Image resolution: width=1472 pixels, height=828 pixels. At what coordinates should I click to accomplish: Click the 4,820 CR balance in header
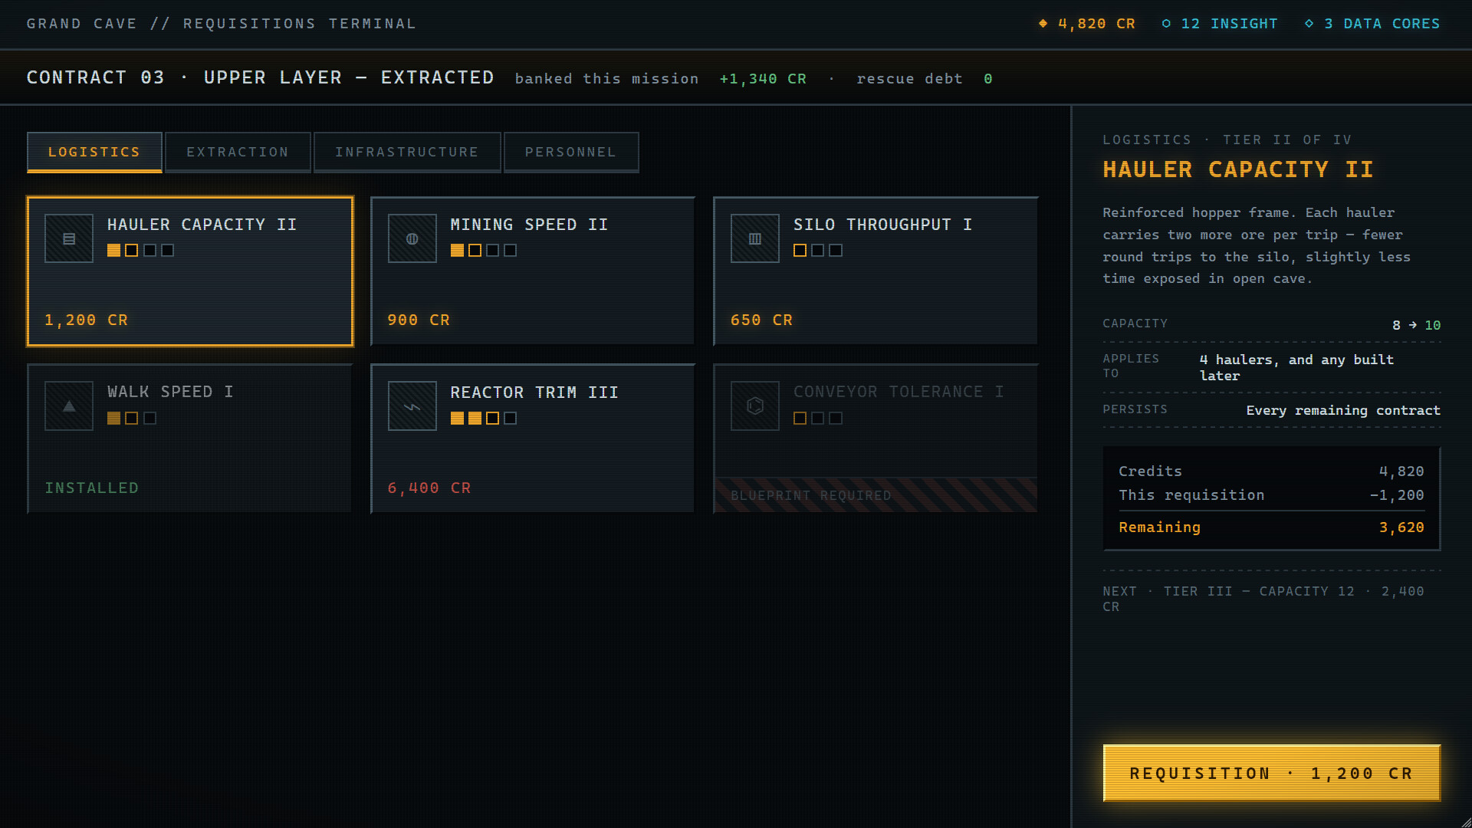click(1096, 24)
